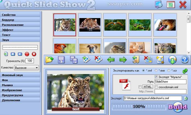Open the Предзагрузка section

[x=20, y=95]
